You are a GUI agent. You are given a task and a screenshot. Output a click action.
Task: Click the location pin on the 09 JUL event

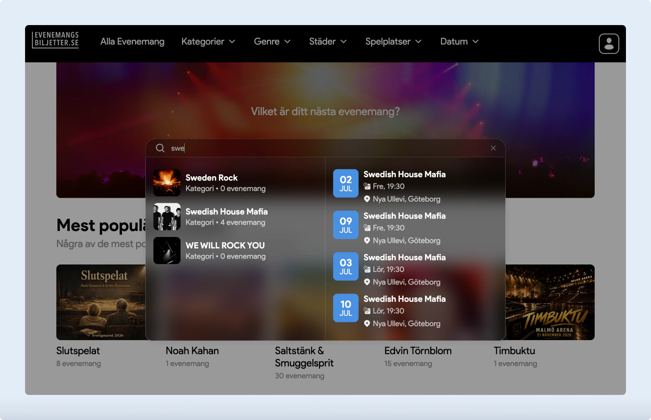(x=367, y=240)
